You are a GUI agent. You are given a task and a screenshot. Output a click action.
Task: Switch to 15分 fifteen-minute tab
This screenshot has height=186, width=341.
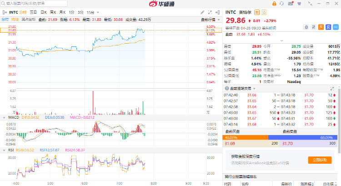click(90, 12)
